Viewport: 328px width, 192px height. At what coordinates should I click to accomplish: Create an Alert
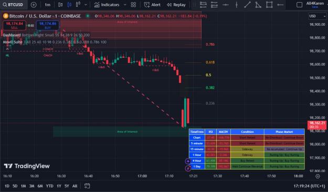point(152,5)
